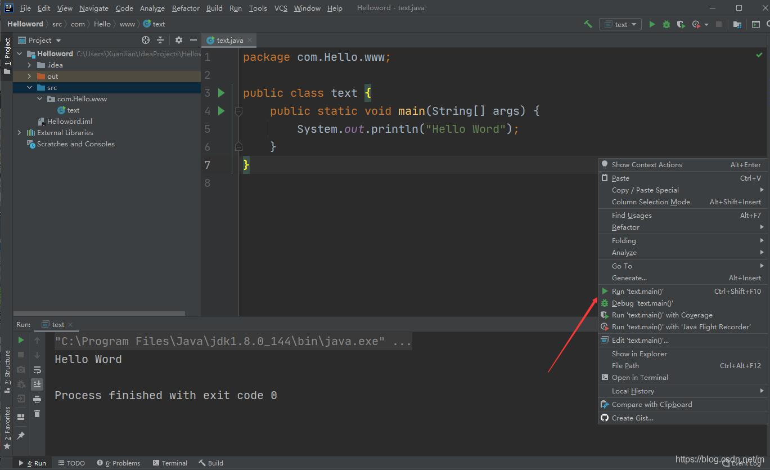
Task: Click the locate/scroll-from-source target icon in Project panel
Action: (x=146, y=40)
